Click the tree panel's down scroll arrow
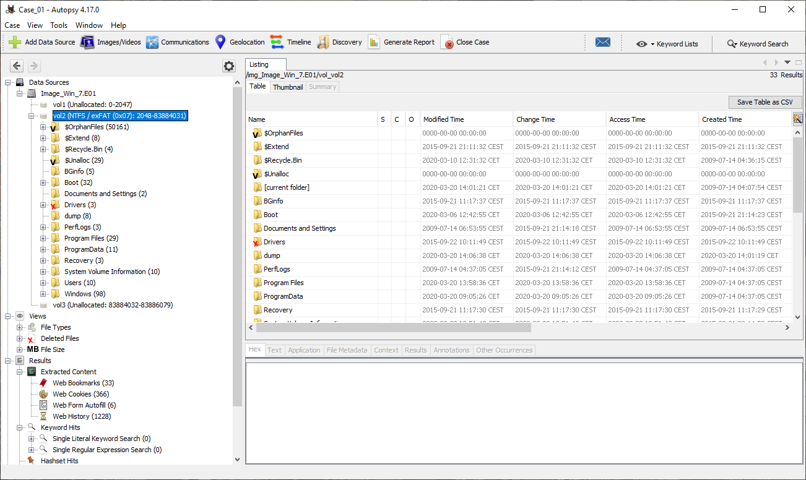The image size is (806, 480). [237, 460]
